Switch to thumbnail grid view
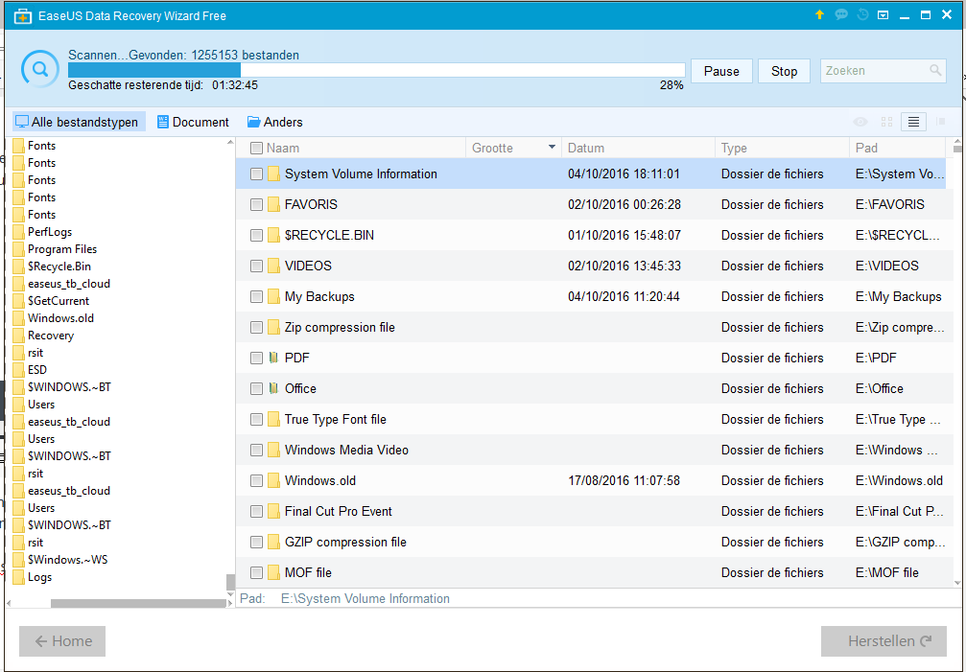 click(886, 122)
